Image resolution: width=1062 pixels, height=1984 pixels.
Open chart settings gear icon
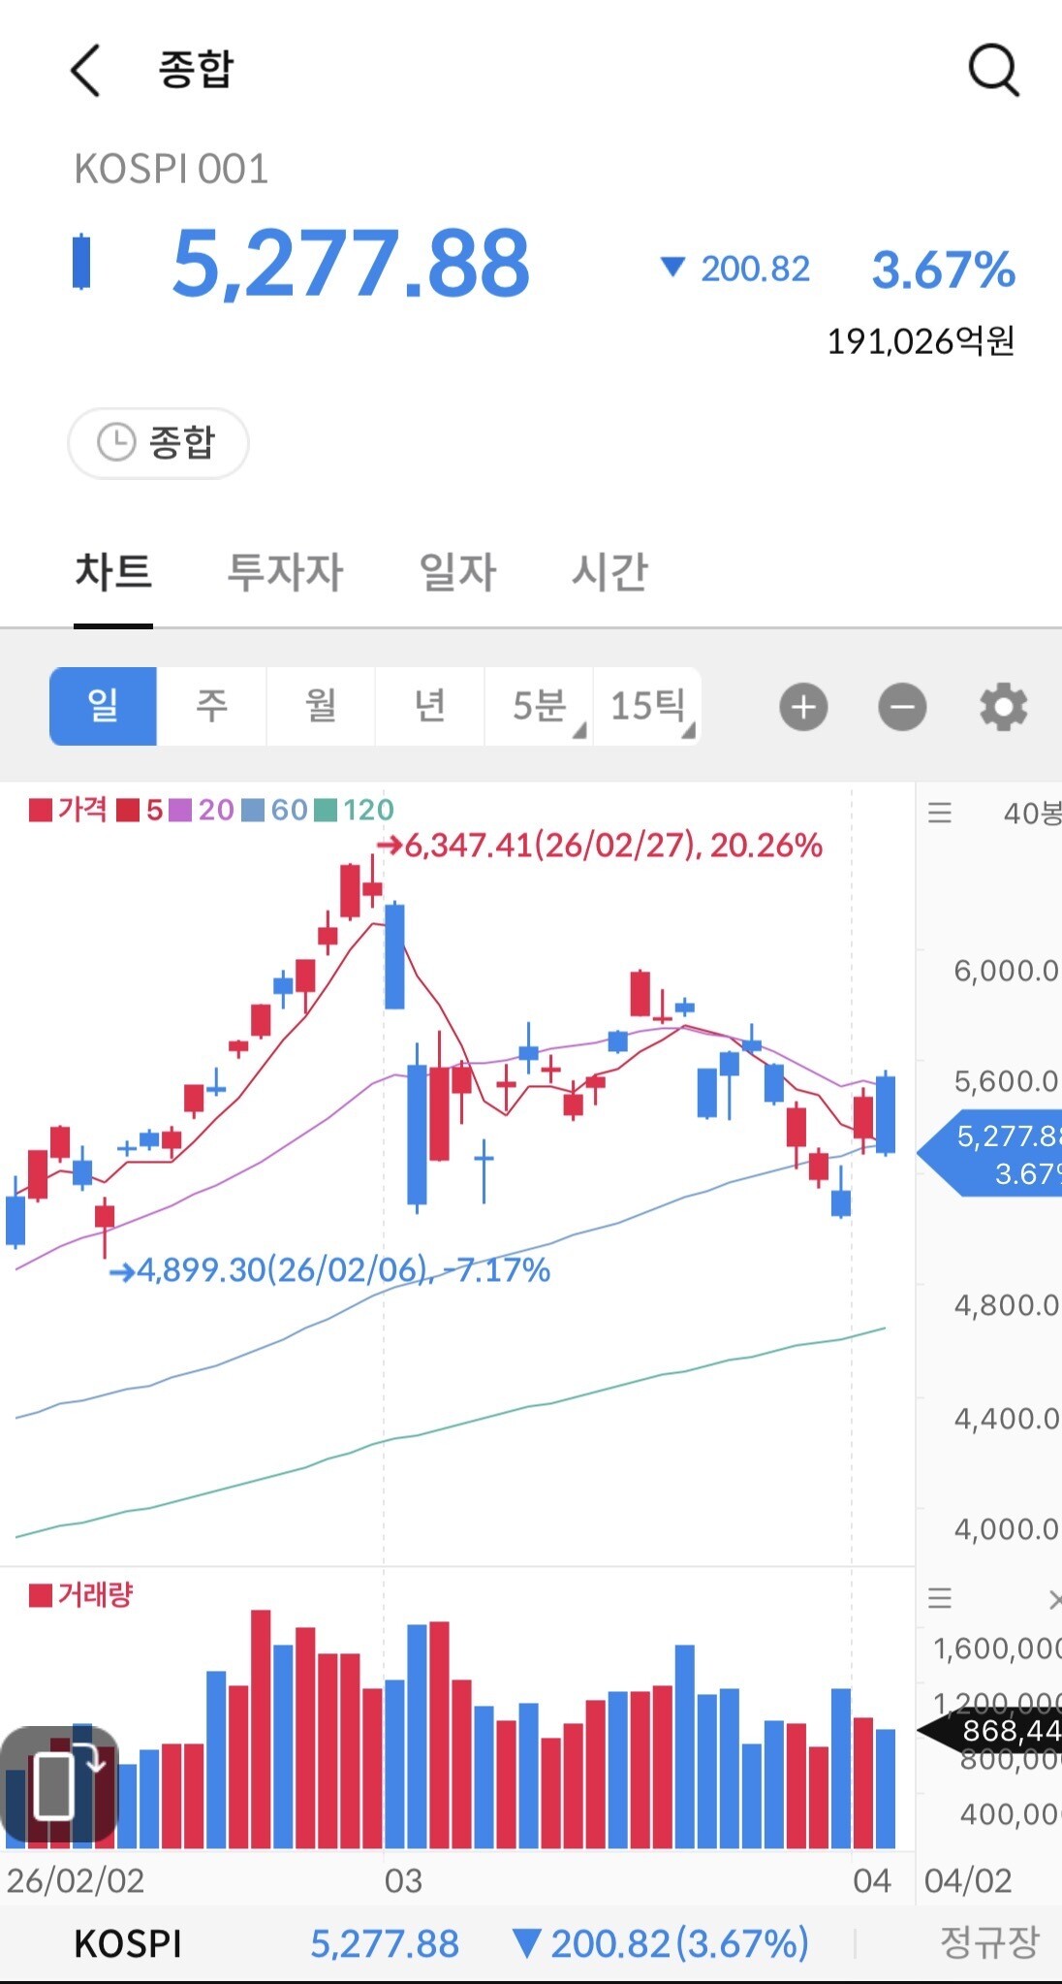(1003, 707)
